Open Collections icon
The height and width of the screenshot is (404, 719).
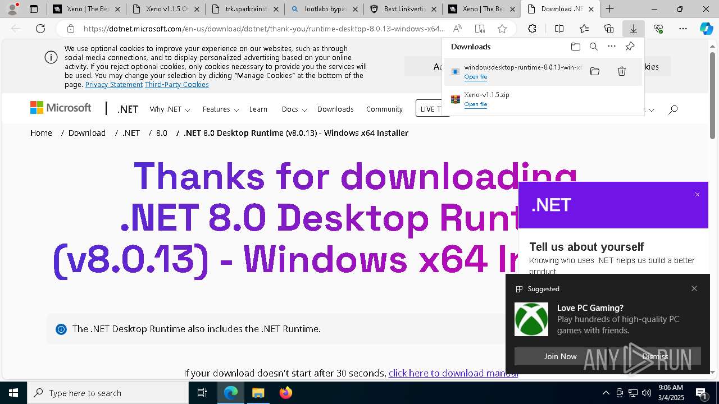(609, 29)
